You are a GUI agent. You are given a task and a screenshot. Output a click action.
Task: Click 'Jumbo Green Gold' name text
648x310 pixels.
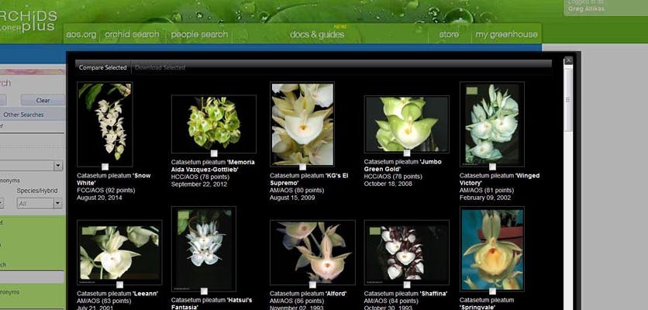point(402,165)
